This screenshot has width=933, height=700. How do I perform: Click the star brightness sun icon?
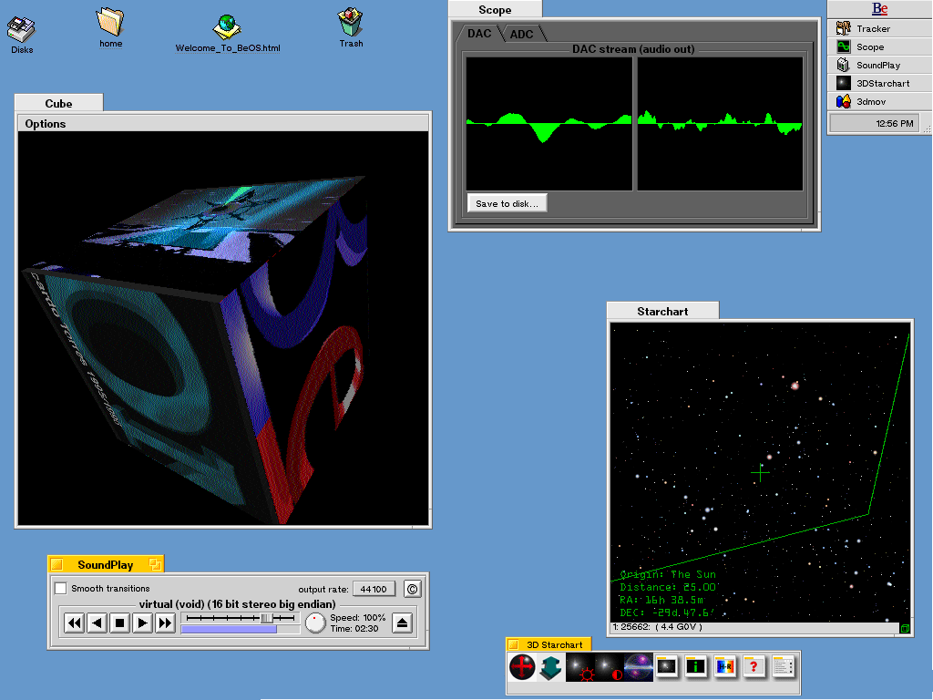coord(580,668)
